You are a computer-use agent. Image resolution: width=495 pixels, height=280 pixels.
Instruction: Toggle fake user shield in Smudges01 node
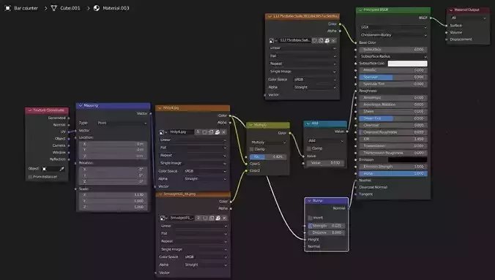click(x=205, y=218)
